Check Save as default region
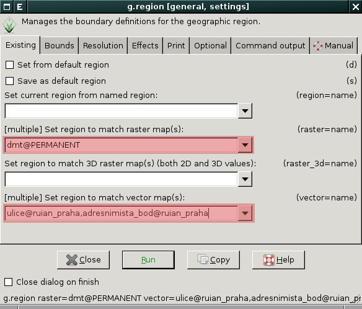The width and height of the screenshot is (362, 309). pyautogui.click(x=9, y=81)
